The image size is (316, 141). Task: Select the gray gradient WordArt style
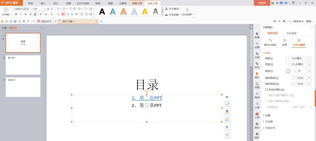coord(155,12)
